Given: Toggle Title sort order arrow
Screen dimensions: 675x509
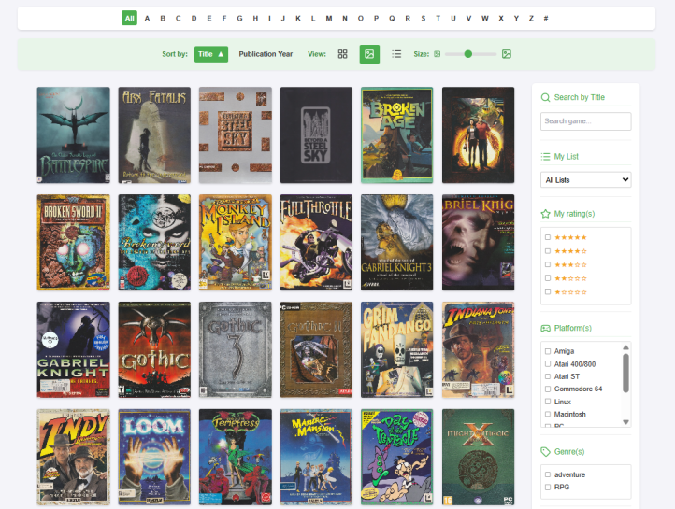Looking at the screenshot, I should tap(221, 54).
